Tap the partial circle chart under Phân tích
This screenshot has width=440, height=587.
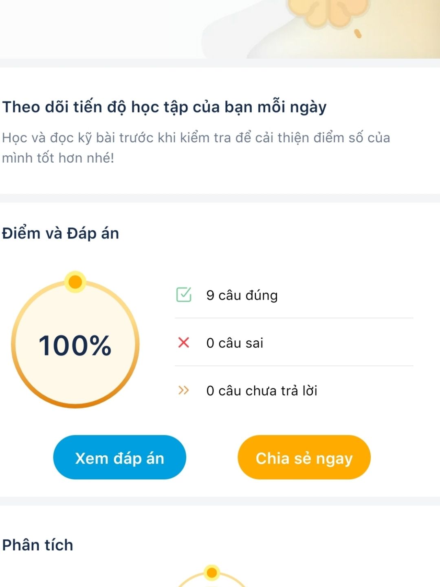point(212,577)
